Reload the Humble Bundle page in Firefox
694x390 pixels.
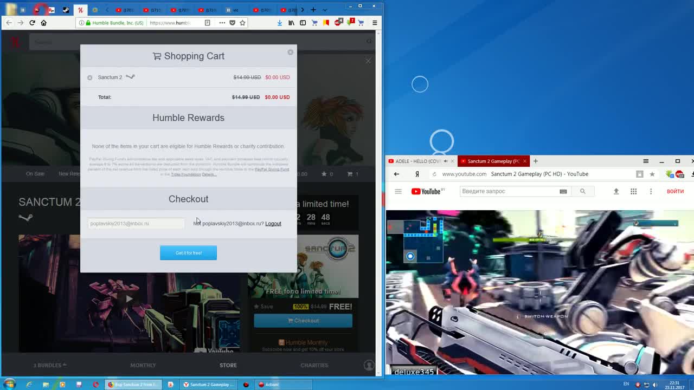coord(32,23)
